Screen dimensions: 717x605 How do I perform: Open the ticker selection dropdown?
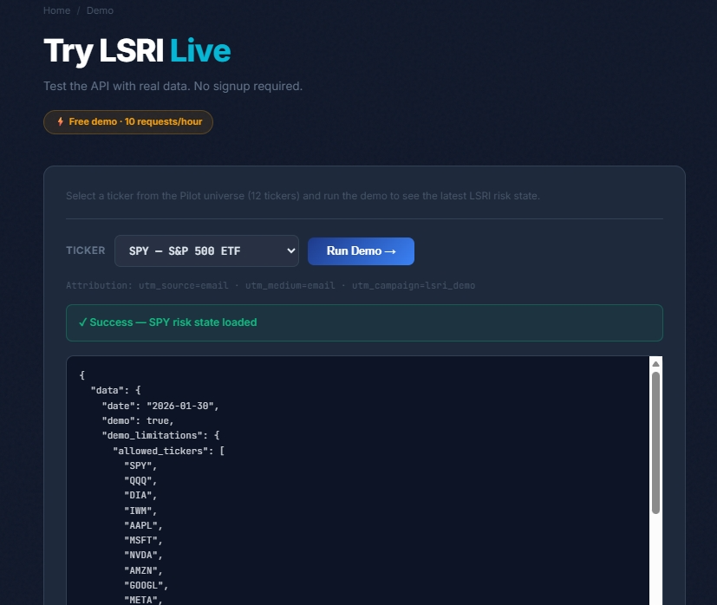tap(206, 250)
